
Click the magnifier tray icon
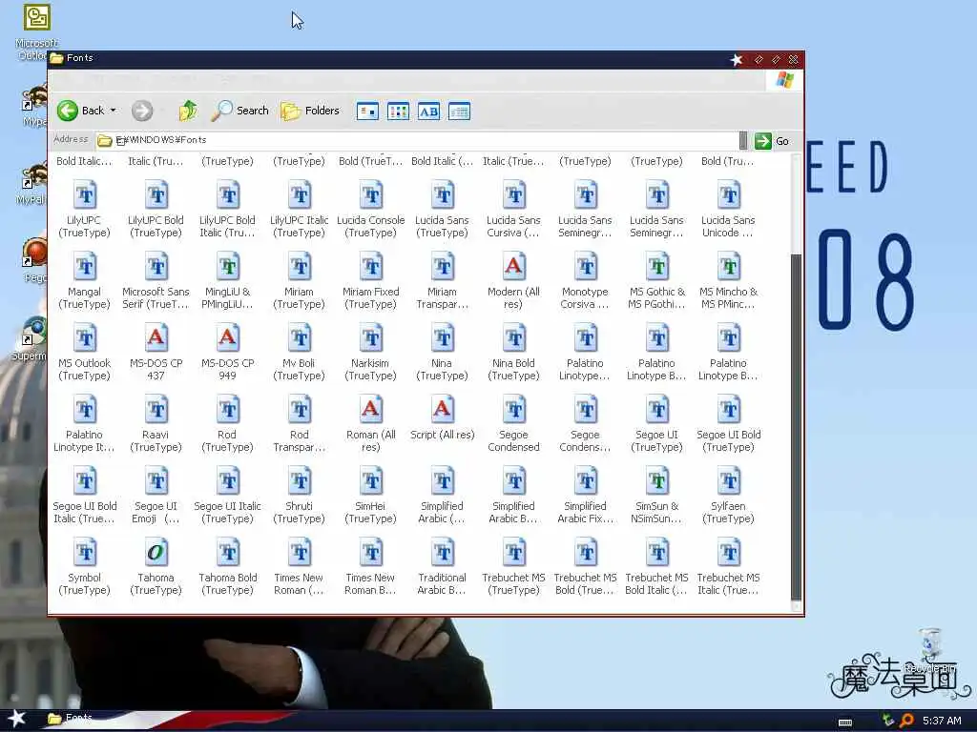pos(906,721)
